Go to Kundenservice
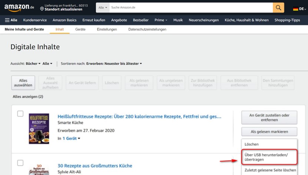This screenshot has height=175, width=308. tap(35, 20)
